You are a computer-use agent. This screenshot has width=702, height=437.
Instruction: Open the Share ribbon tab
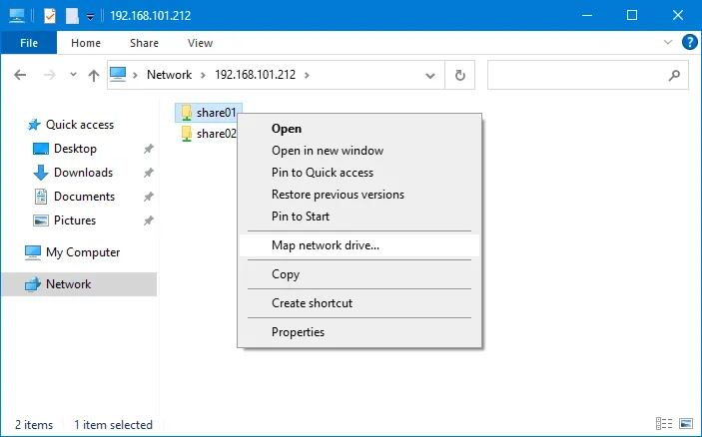(x=144, y=43)
